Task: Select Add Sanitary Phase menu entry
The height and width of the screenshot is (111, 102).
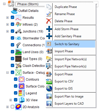Action: click(x=70, y=36)
